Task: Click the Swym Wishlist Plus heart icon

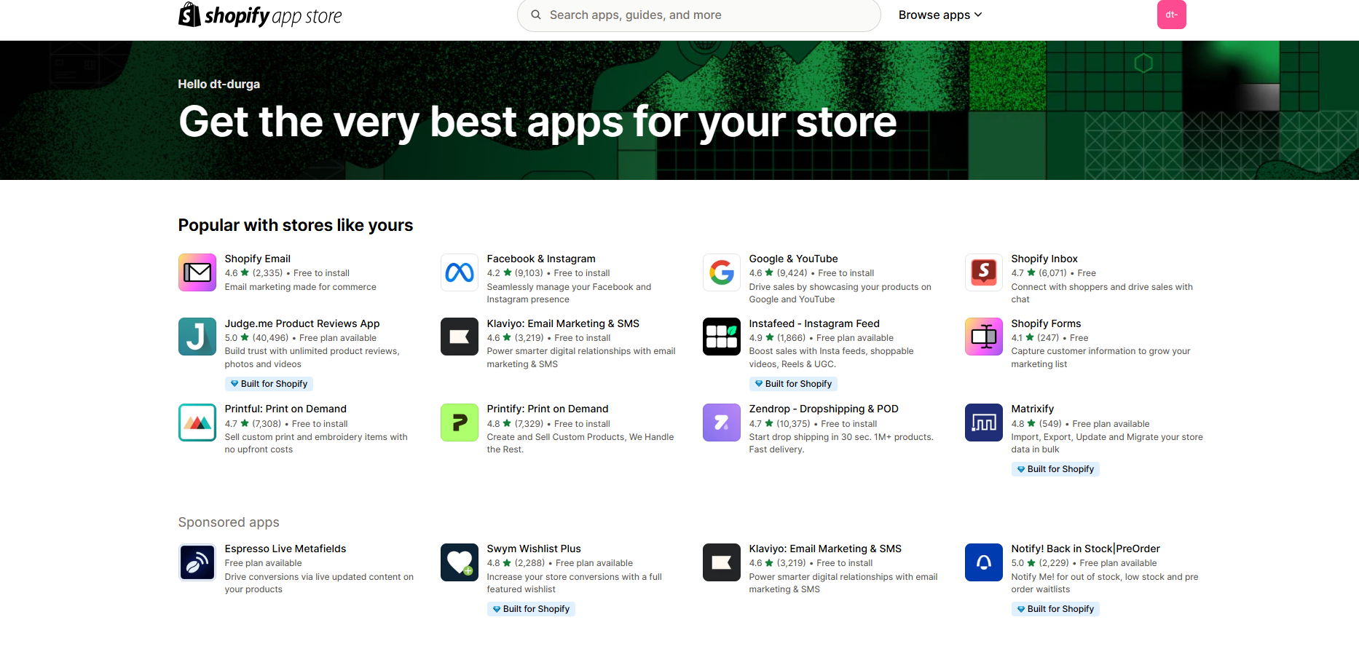Action: (459, 562)
